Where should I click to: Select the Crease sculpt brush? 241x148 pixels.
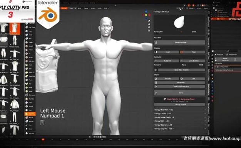(30, 43)
